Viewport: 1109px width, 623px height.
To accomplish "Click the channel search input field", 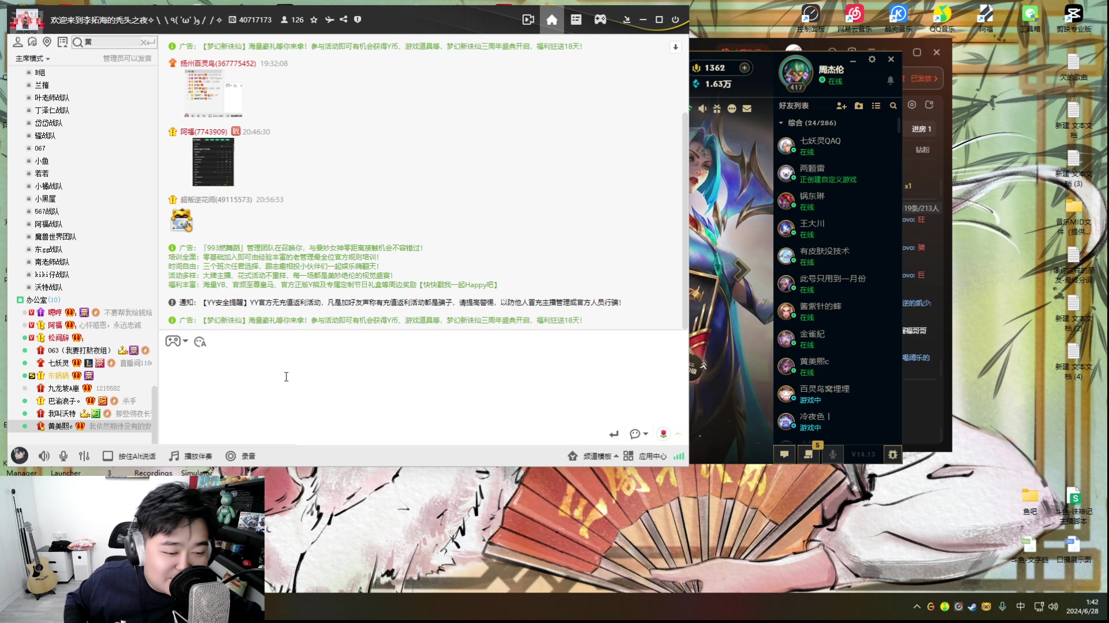I will [x=111, y=42].
